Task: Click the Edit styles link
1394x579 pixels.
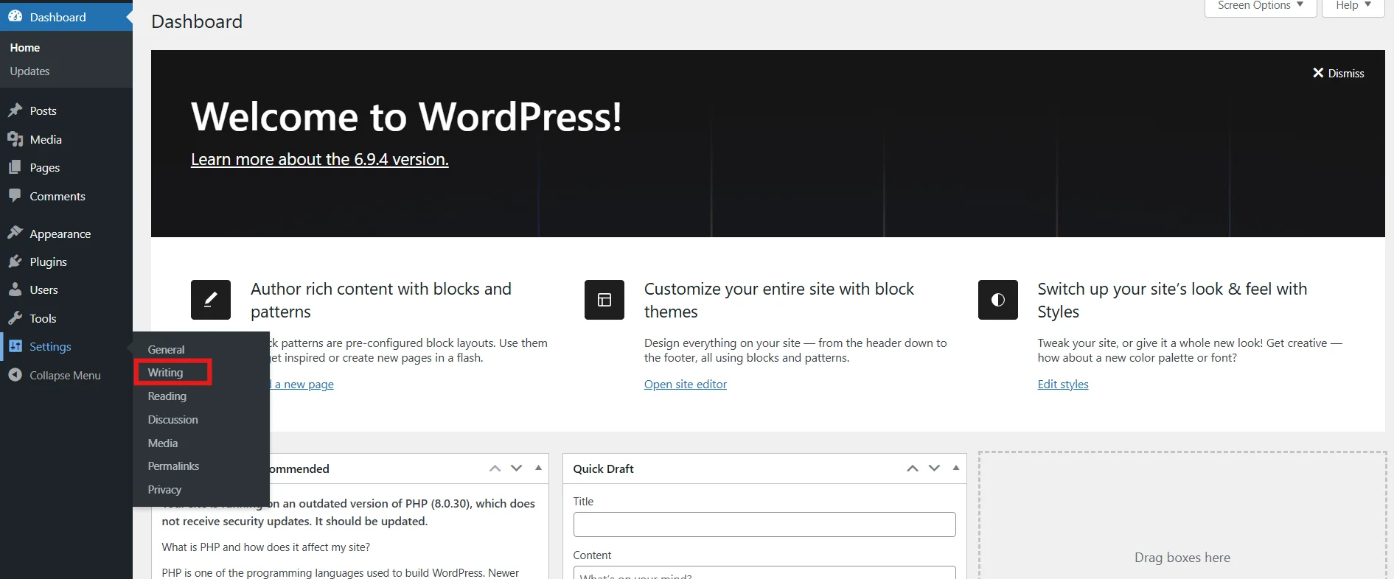Action: (x=1063, y=384)
